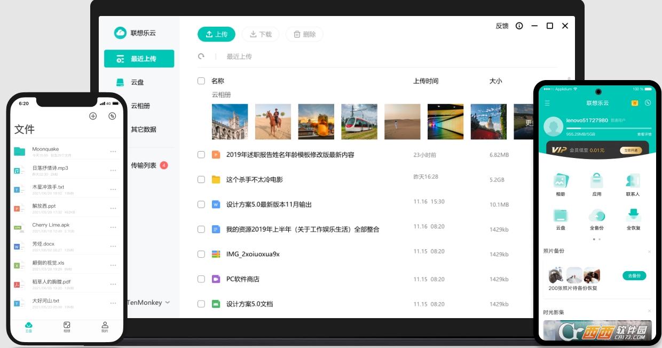The image size is (662, 348).
Task: Check the box for 我的资源2019年上半年 file
Action: [201, 229]
